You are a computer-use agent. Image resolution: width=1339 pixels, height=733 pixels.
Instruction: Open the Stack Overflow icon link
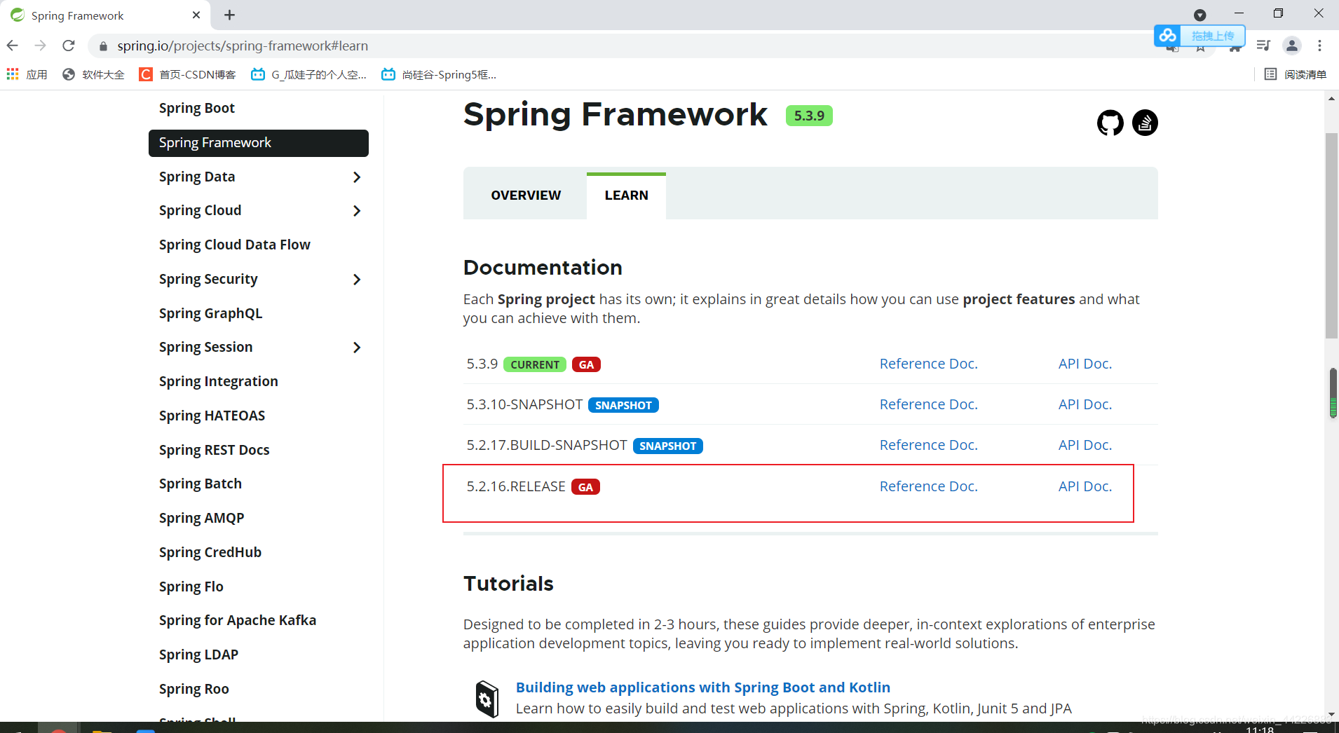pyautogui.click(x=1145, y=123)
